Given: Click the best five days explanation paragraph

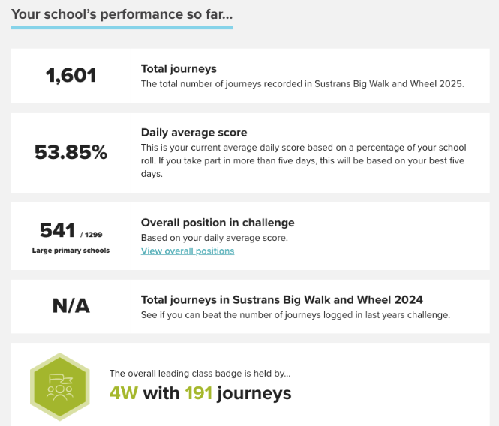Looking at the screenshot, I should pyautogui.click(x=304, y=160).
